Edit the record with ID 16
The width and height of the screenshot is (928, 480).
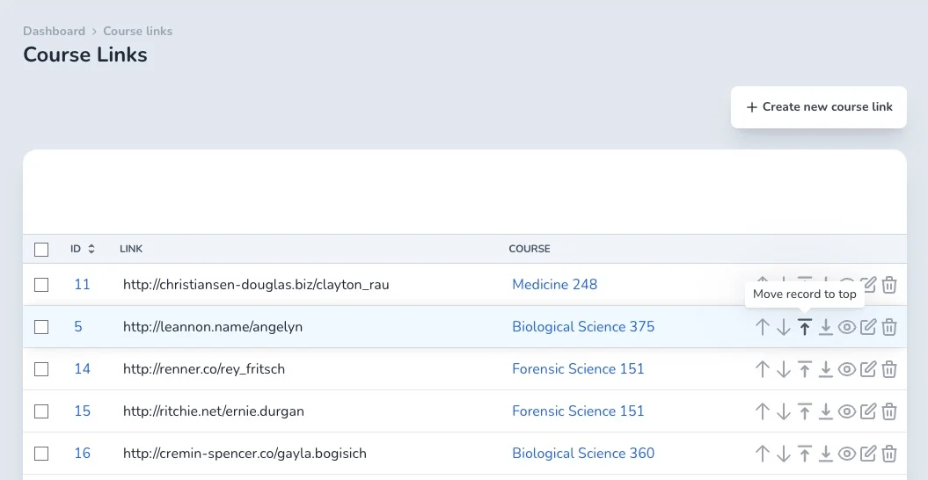click(x=867, y=454)
